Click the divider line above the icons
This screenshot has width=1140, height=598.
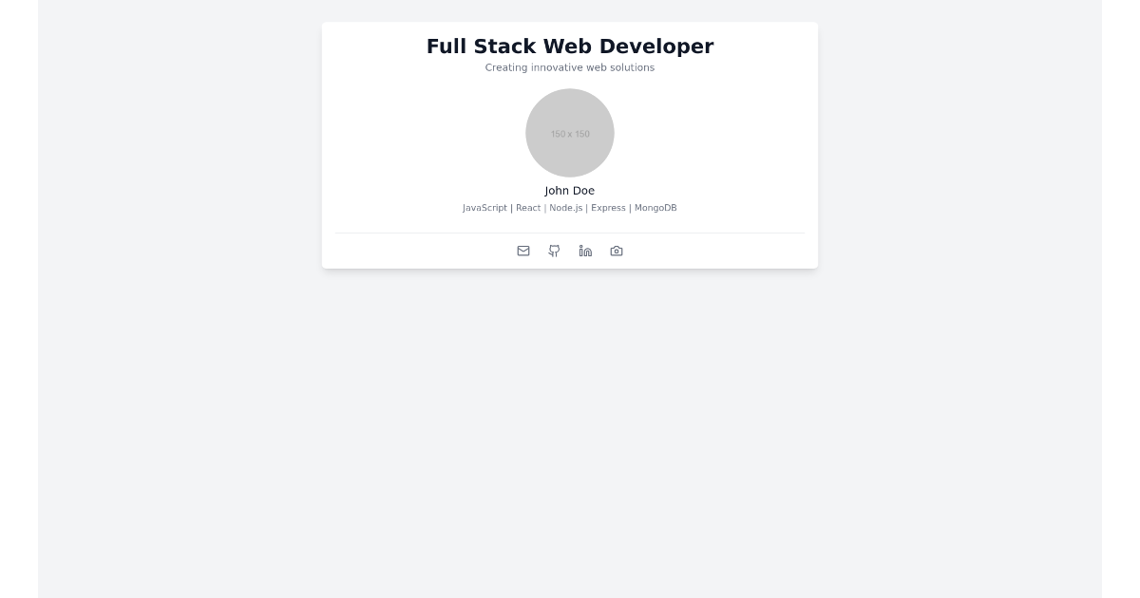click(570, 231)
